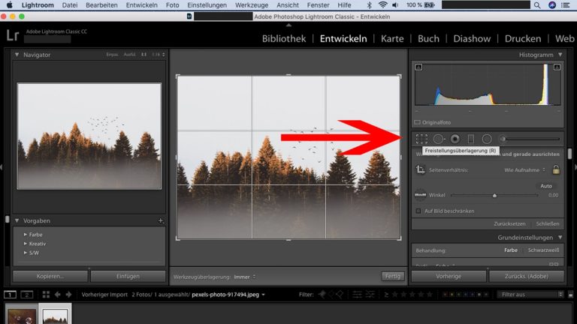Choose the graduated filter tool

pos(471,139)
